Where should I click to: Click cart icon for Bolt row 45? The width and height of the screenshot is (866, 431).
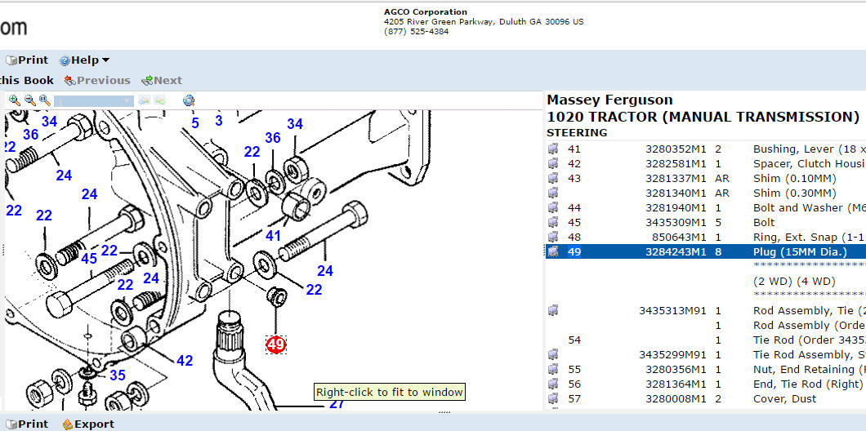click(x=553, y=222)
